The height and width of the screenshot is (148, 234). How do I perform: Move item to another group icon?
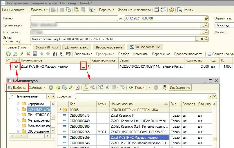point(92,88)
